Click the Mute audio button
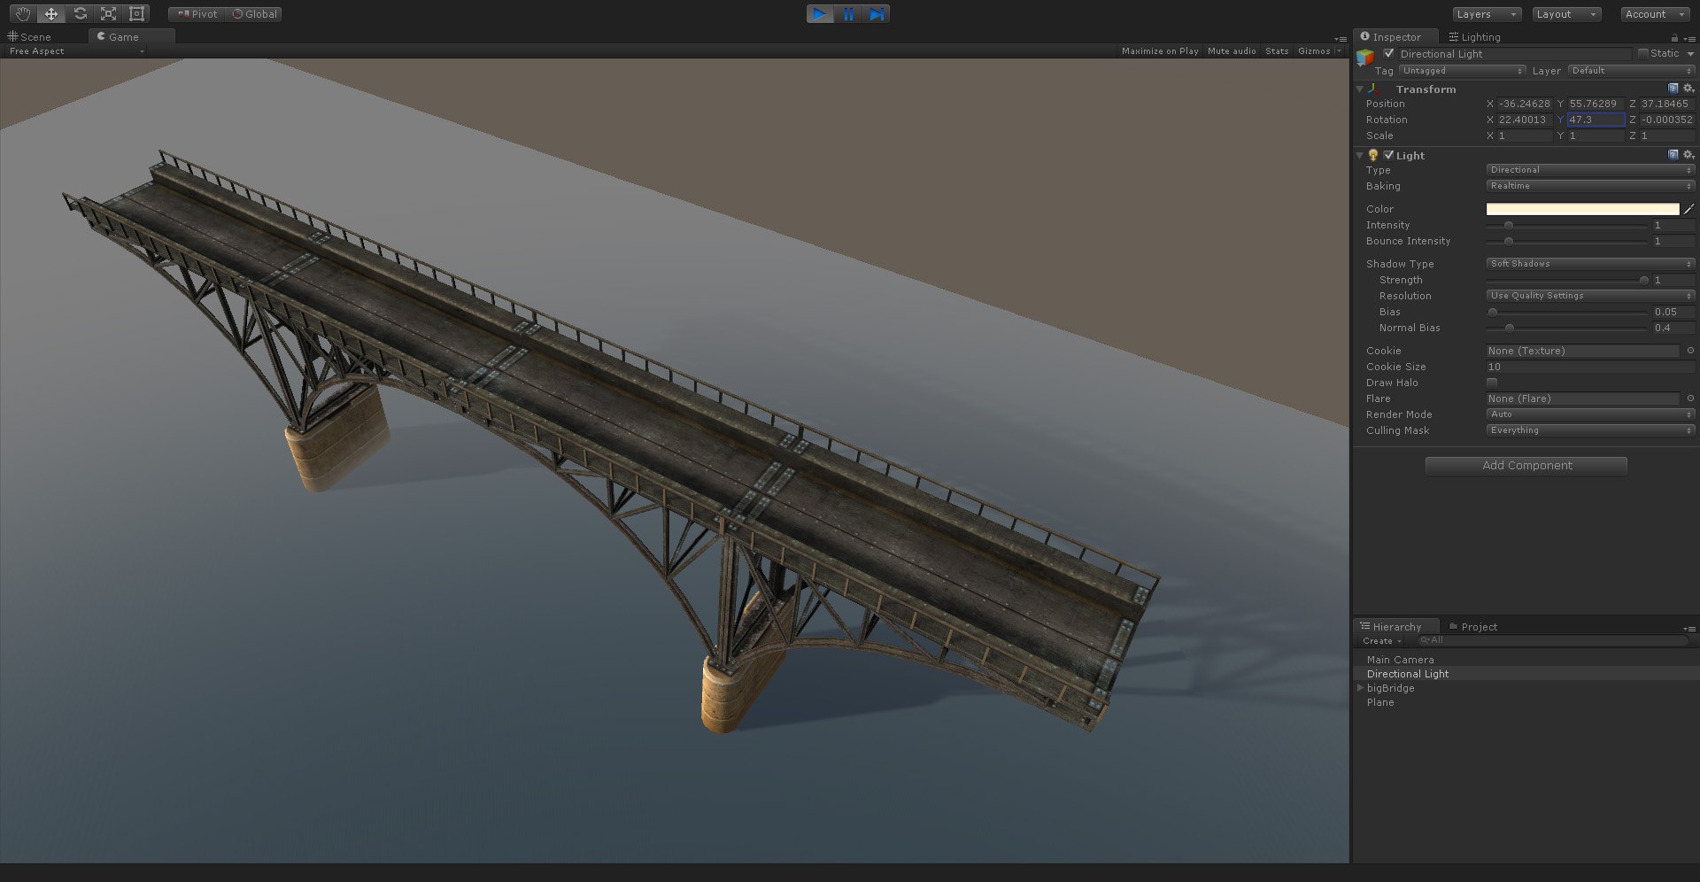The image size is (1700, 882). click(1232, 51)
